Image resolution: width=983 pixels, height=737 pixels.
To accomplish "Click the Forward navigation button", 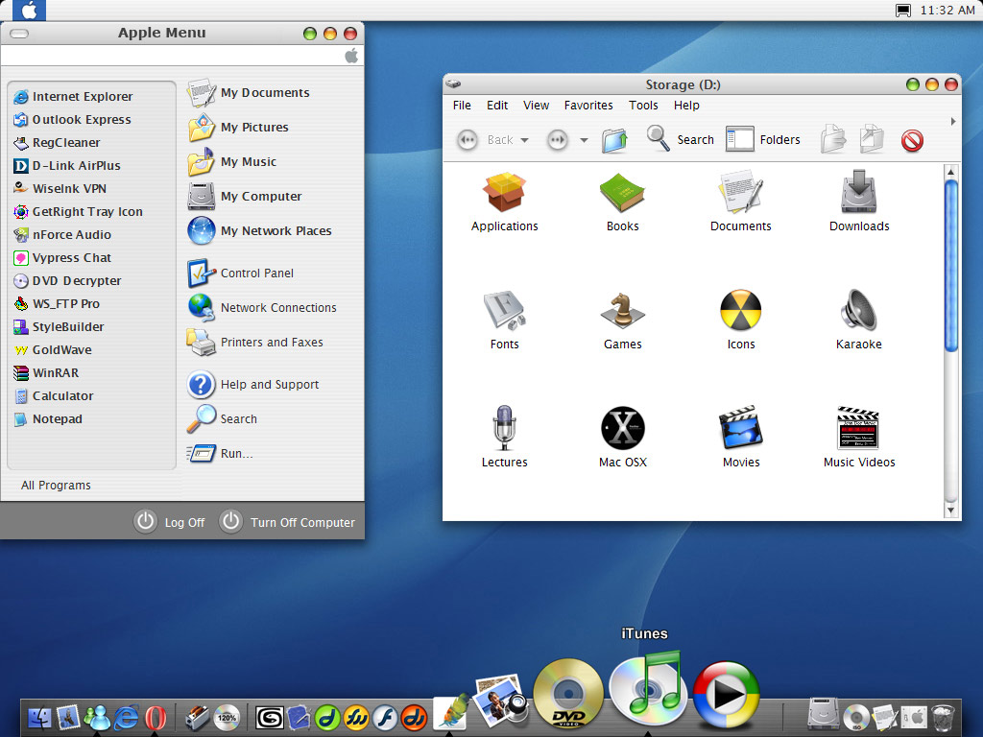I will (x=558, y=139).
